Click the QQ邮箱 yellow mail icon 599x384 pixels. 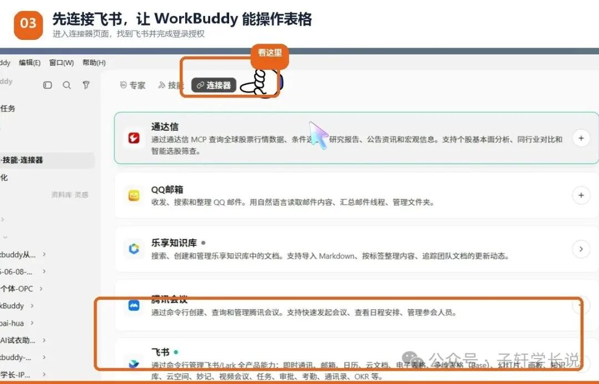point(134,196)
